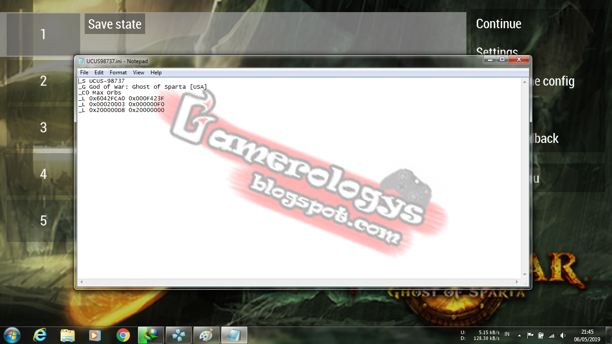Open Windows Media Player from taskbar
The width and height of the screenshot is (612, 344).
coord(95,335)
